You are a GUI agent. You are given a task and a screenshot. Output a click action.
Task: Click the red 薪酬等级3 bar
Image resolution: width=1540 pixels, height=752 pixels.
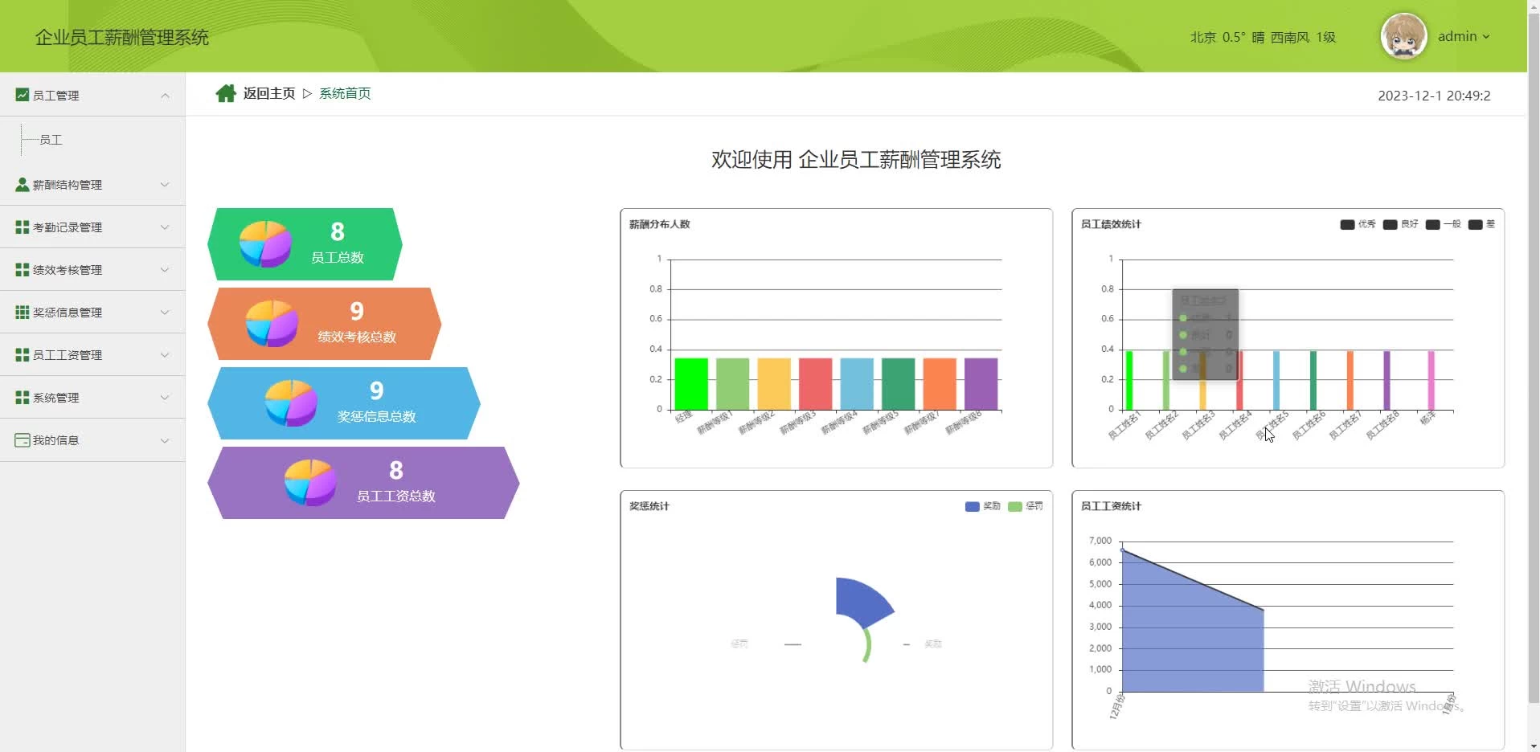(815, 384)
